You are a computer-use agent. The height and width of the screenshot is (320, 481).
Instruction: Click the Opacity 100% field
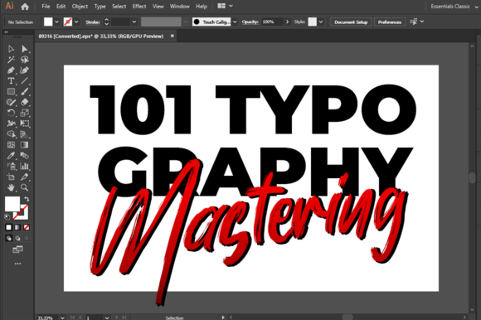click(x=272, y=22)
